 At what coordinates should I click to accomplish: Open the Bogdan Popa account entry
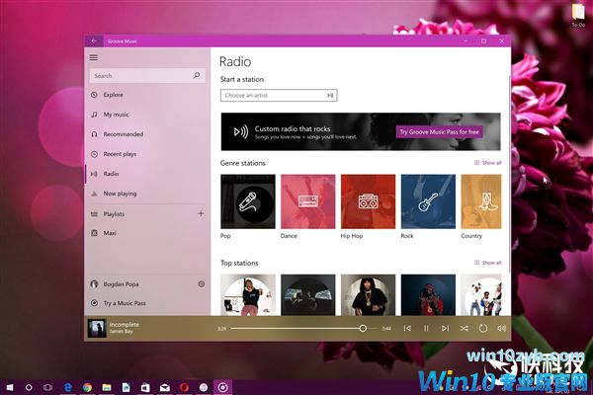141,284
